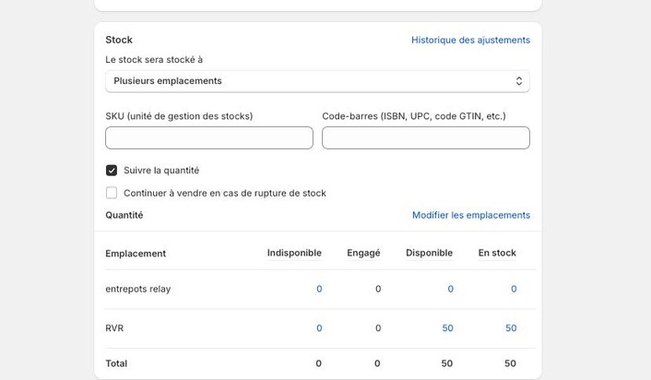Focus the Code-barres input field

tap(425, 138)
